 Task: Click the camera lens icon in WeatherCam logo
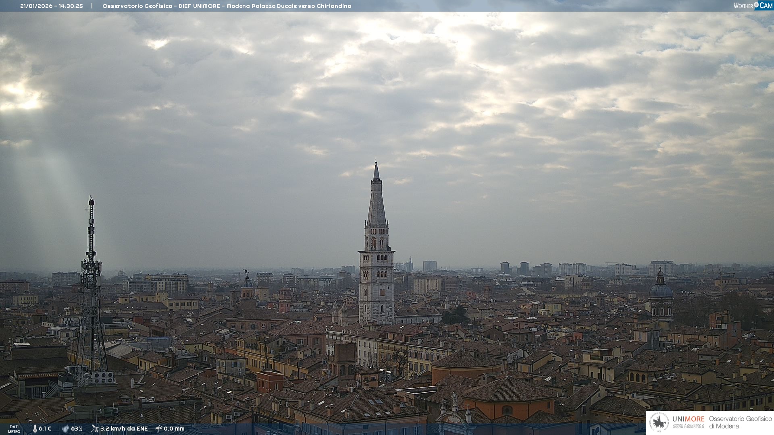point(756,5)
